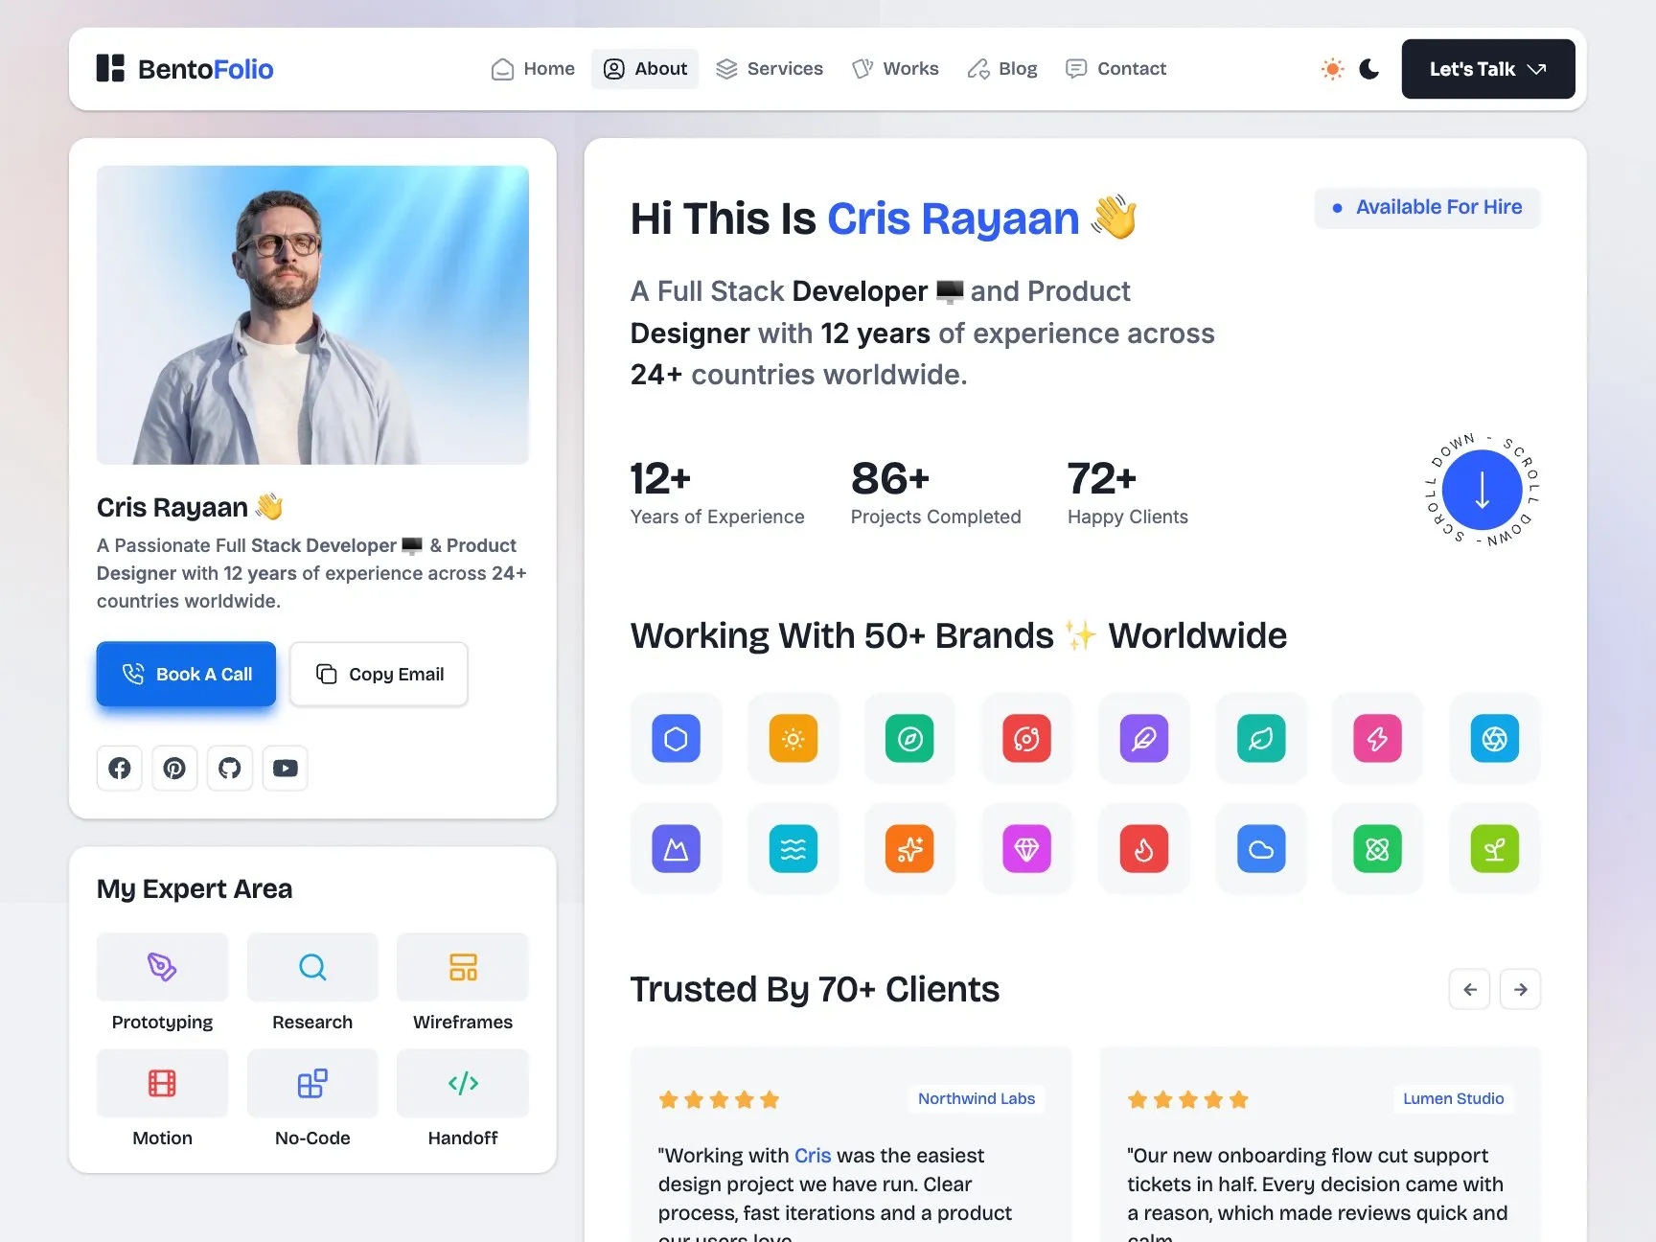Screen dimensions: 1656x1242
Task: Go to the Home nav item
Action: point(533,69)
